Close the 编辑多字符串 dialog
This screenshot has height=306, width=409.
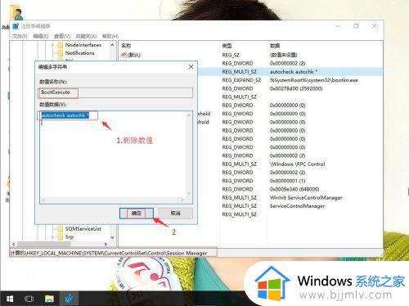pyautogui.click(x=191, y=67)
